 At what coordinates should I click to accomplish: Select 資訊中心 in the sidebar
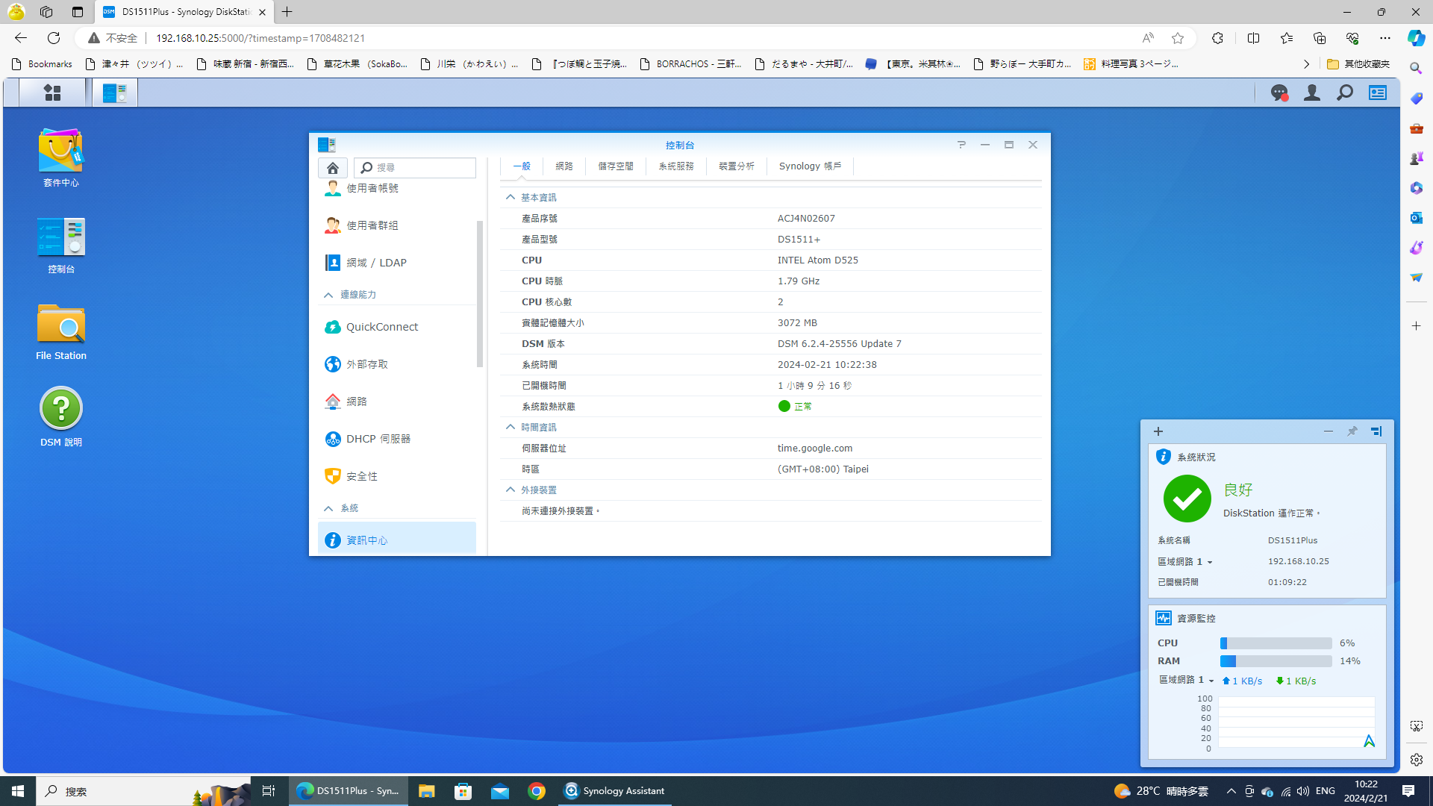coord(397,539)
